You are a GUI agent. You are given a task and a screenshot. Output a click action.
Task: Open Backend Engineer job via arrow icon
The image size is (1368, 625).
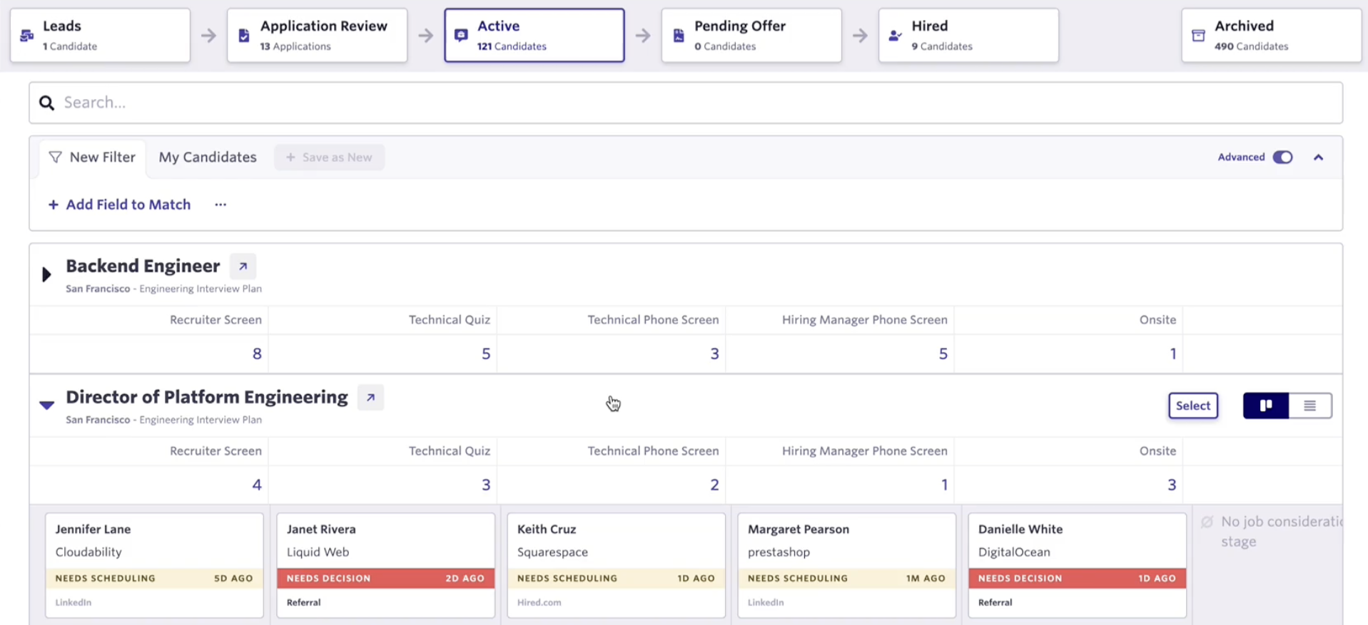(x=243, y=266)
